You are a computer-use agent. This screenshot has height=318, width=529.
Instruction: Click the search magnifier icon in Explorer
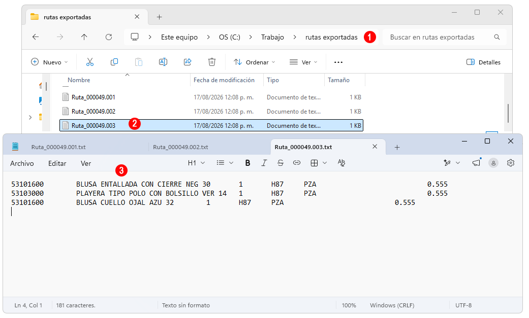tap(497, 37)
